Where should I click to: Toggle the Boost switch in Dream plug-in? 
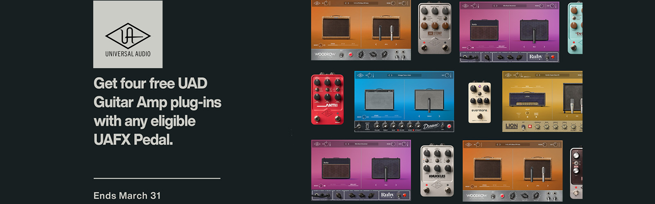[x=366, y=117]
